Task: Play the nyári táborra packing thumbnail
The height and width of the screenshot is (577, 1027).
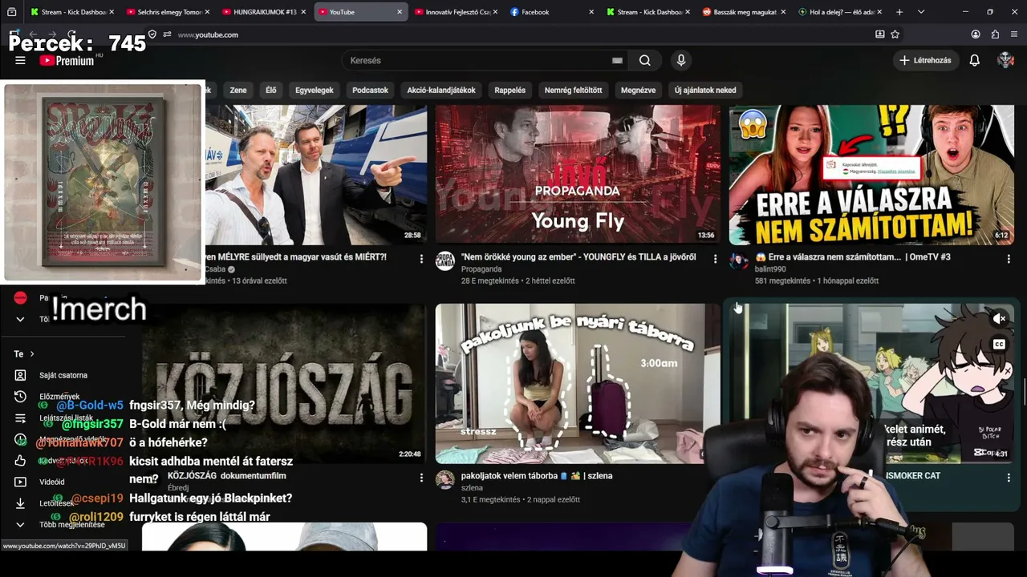Action: (x=578, y=383)
